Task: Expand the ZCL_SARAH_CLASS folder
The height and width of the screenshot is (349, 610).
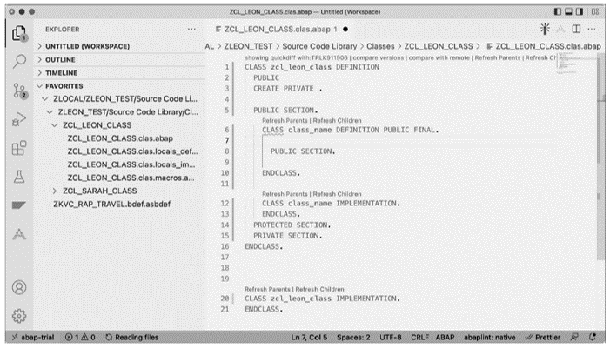Action: 100,191
